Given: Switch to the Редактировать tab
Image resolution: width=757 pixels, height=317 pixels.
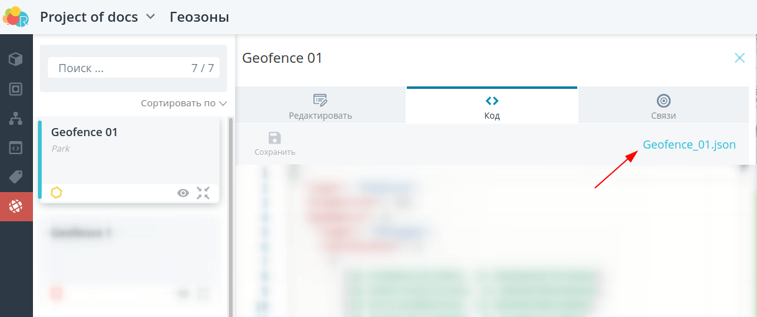Looking at the screenshot, I should (320, 106).
